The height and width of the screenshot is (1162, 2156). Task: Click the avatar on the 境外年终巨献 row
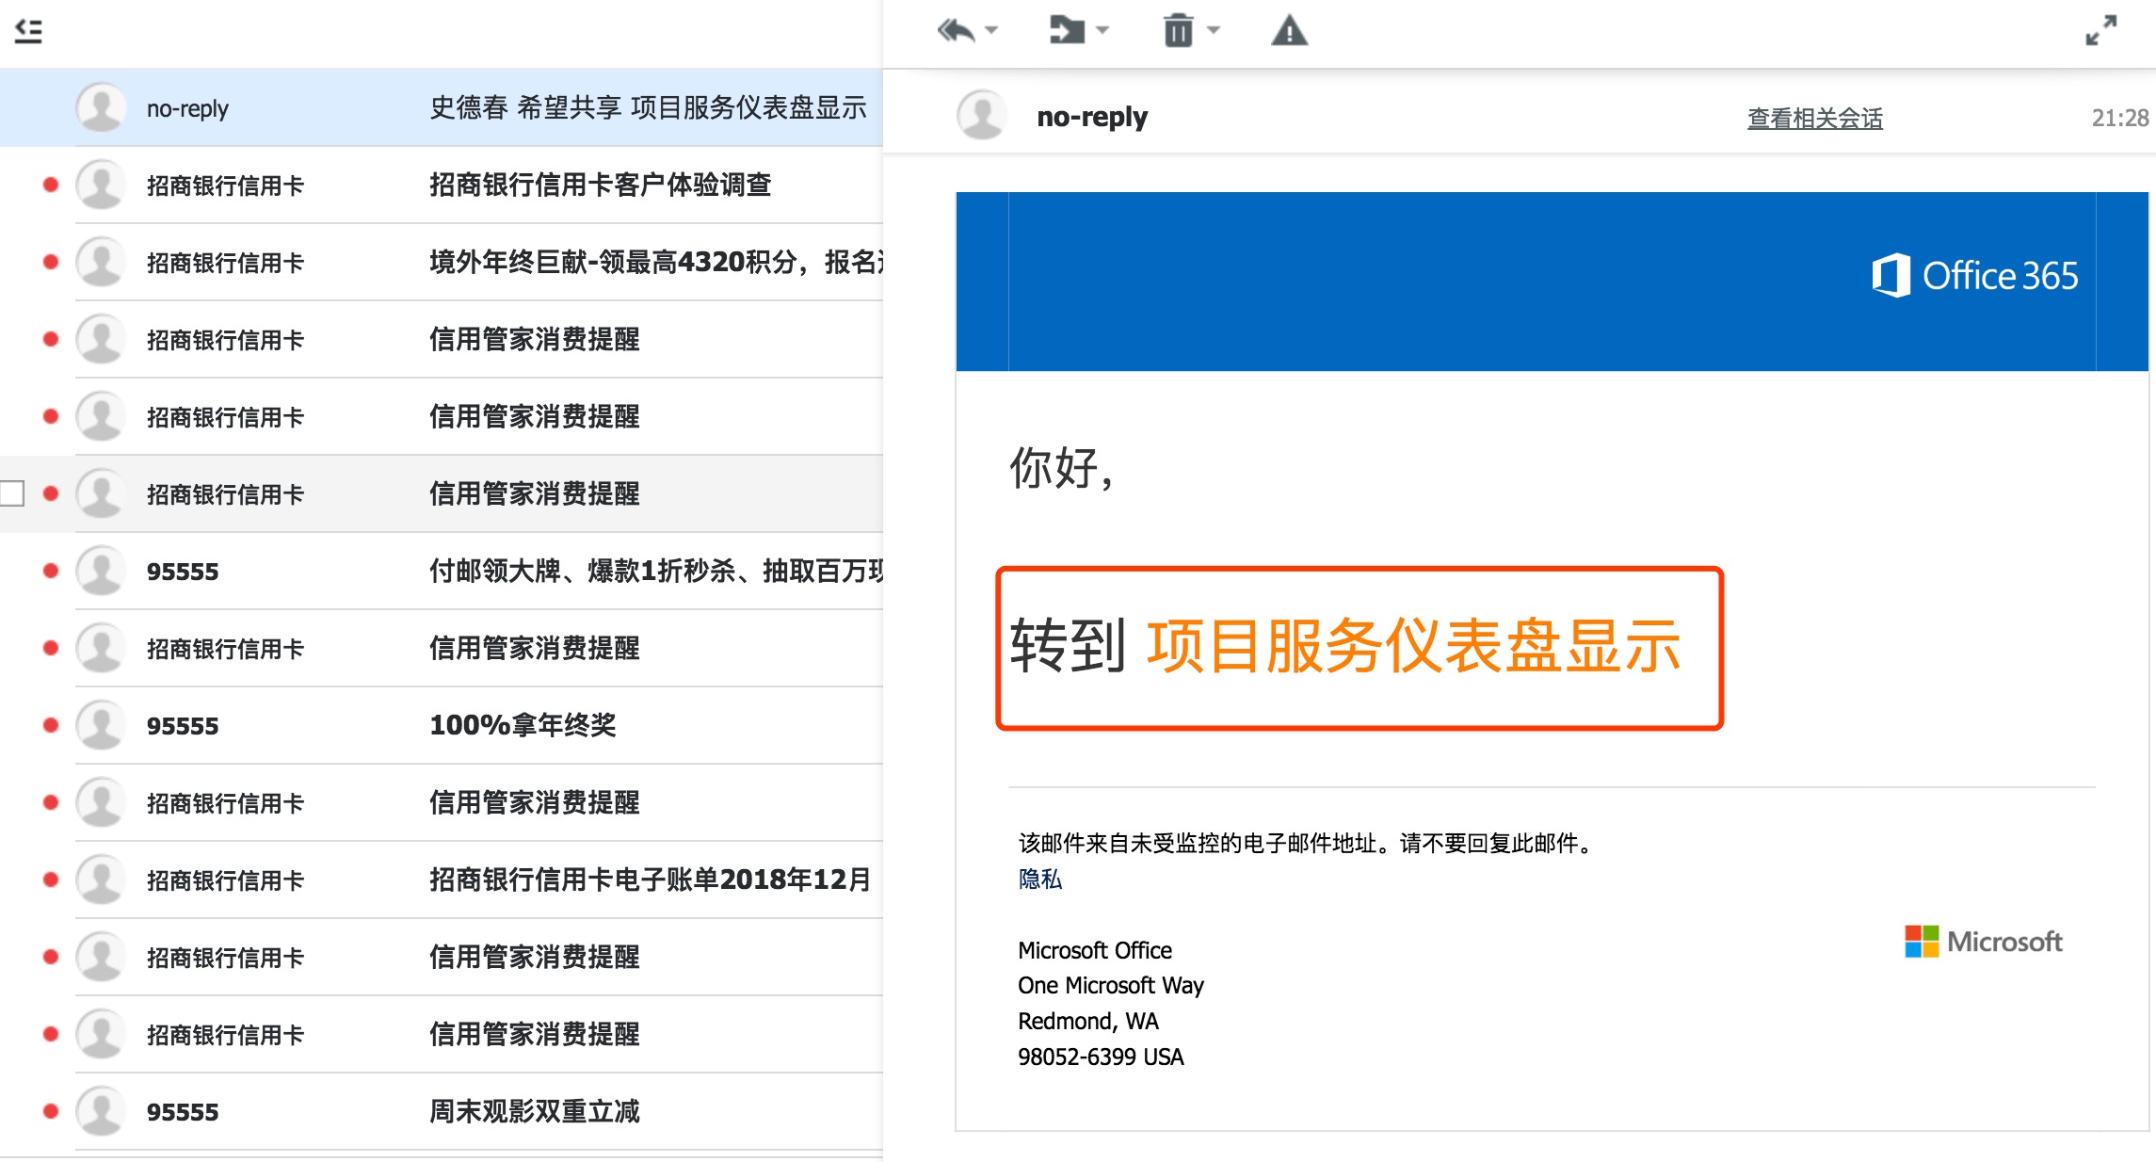101,262
